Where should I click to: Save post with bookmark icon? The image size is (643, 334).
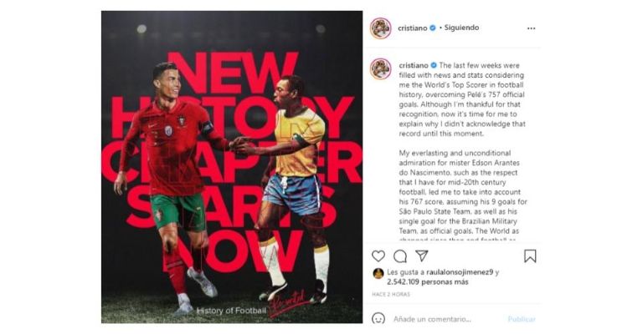click(530, 256)
